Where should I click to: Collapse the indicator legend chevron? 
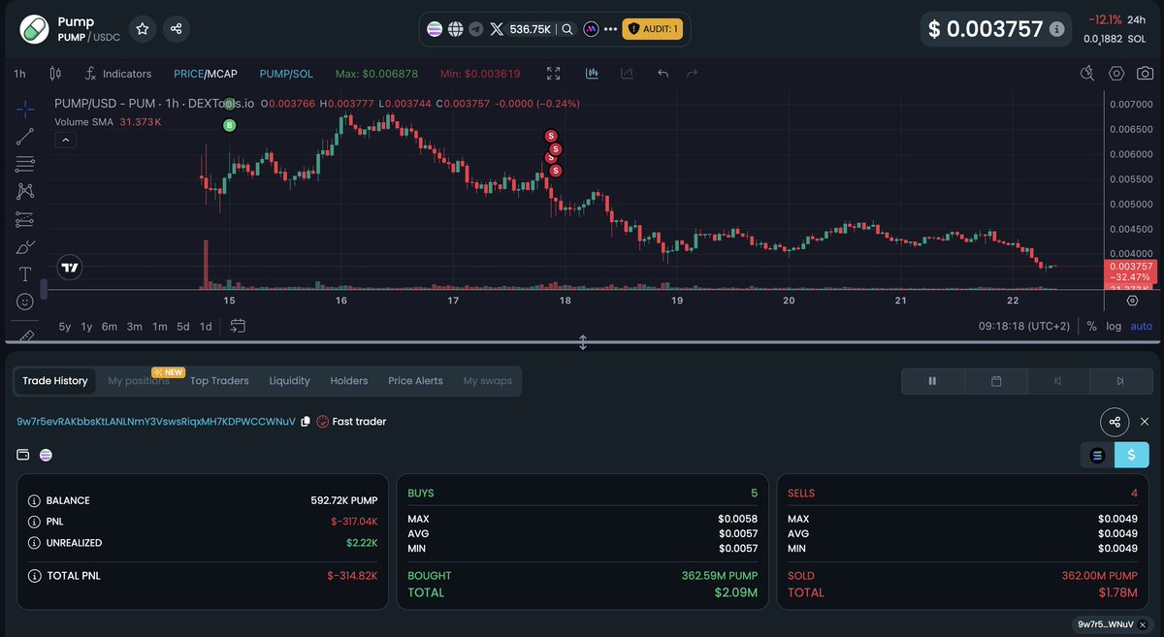65,140
